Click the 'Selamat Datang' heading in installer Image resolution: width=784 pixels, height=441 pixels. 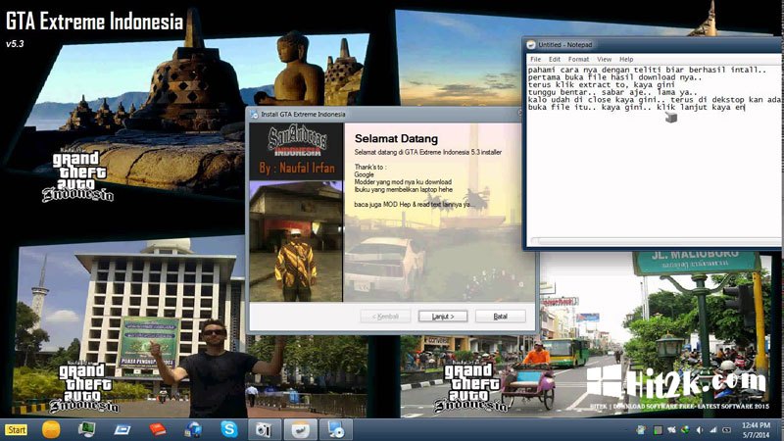pyautogui.click(x=396, y=138)
